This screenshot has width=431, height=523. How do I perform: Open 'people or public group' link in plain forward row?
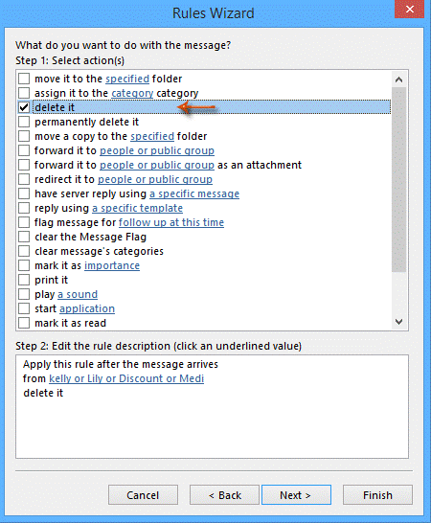click(x=157, y=150)
